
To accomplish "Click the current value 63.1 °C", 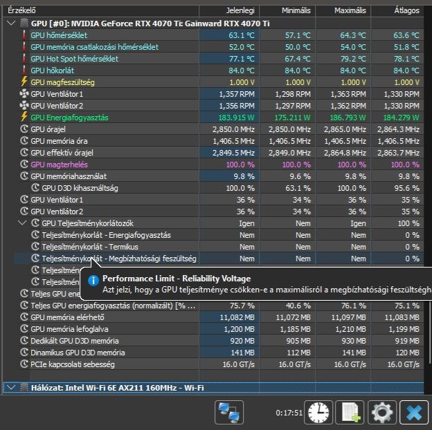I will point(242,35).
